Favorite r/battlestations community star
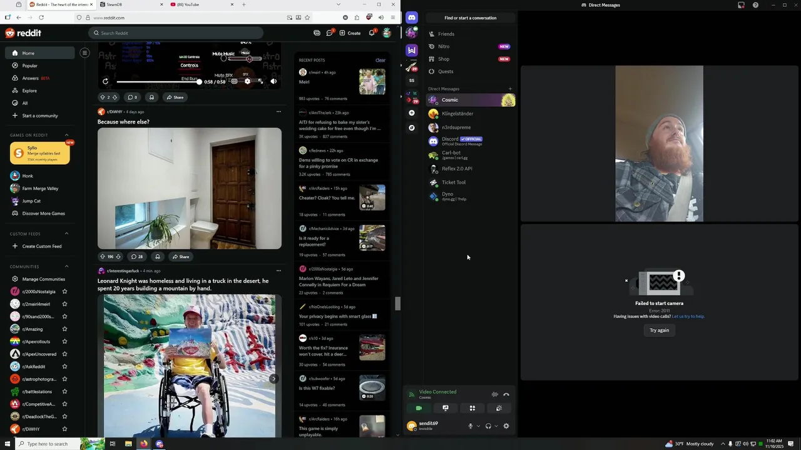Screen dimensions: 801x450 (64, 392)
